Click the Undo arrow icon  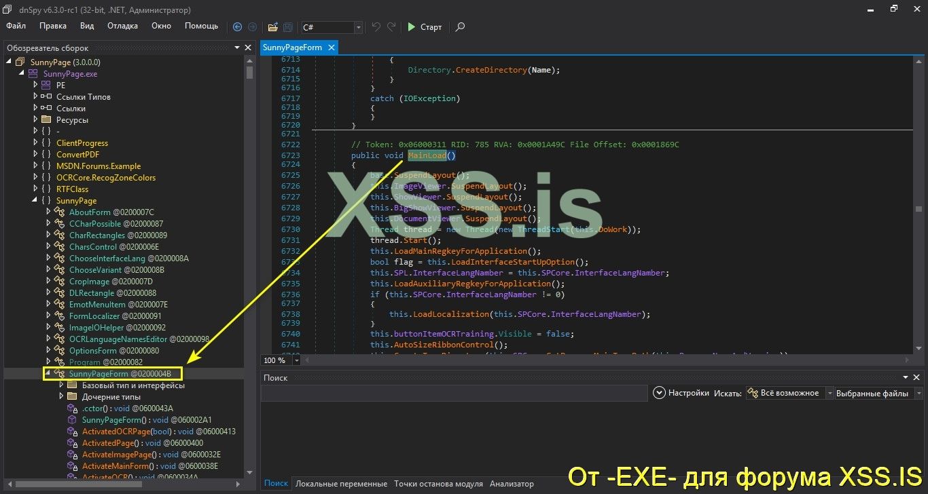(375, 27)
